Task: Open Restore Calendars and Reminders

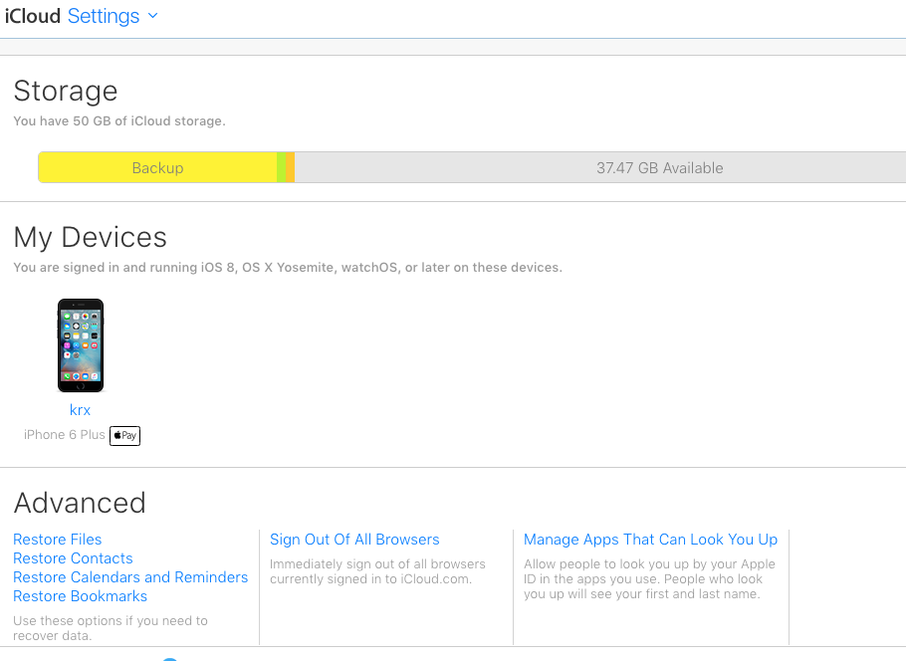Action: [130, 577]
